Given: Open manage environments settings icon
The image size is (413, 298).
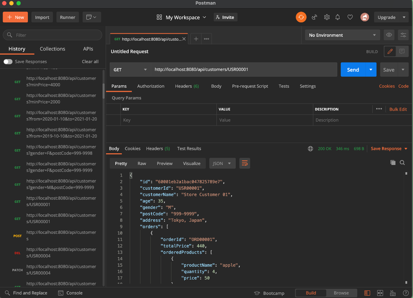Looking at the screenshot, I should coord(403,35).
